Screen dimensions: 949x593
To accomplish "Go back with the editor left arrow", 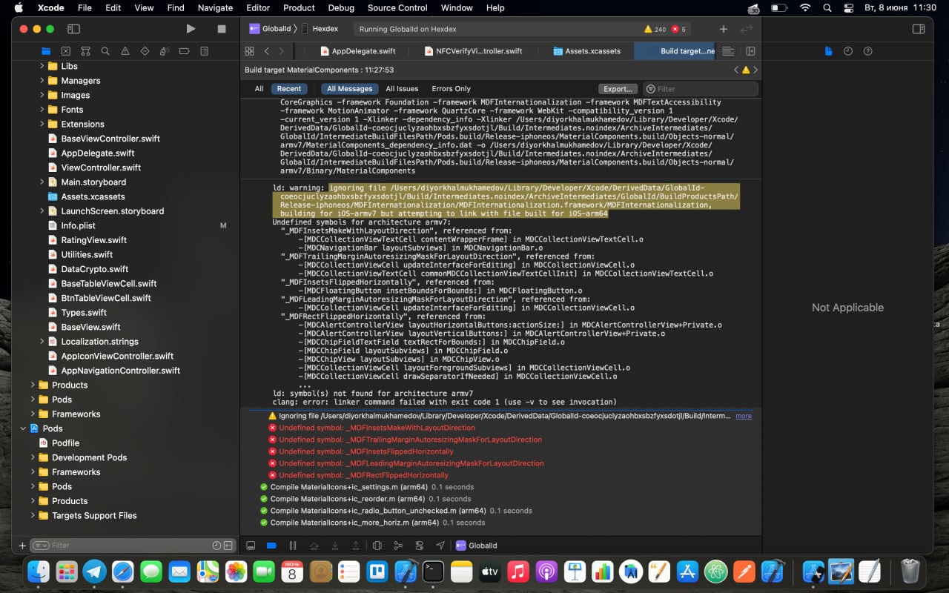I will pos(267,51).
